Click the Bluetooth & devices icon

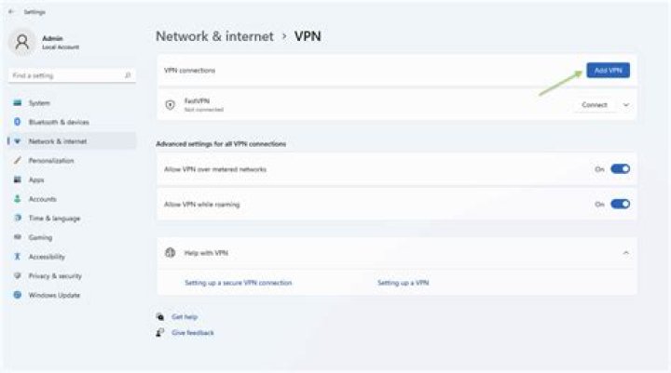tap(18, 122)
